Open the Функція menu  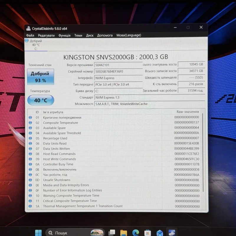tap(64, 35)
